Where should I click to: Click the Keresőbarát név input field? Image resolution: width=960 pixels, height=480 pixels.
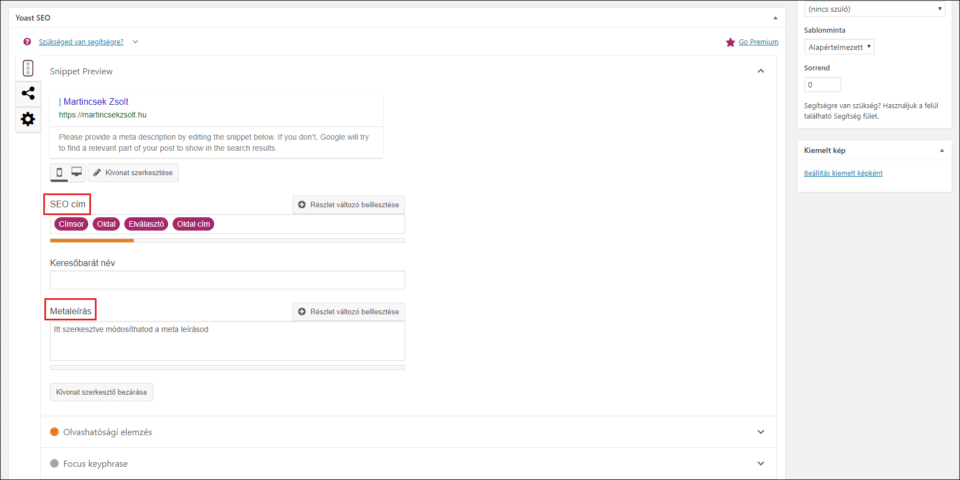[228, 280]
